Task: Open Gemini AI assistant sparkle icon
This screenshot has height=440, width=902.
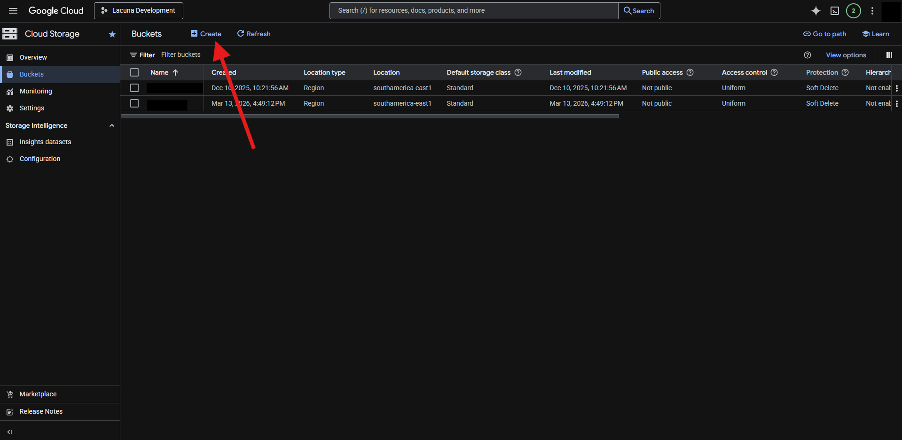Action: tap(816, 11)
